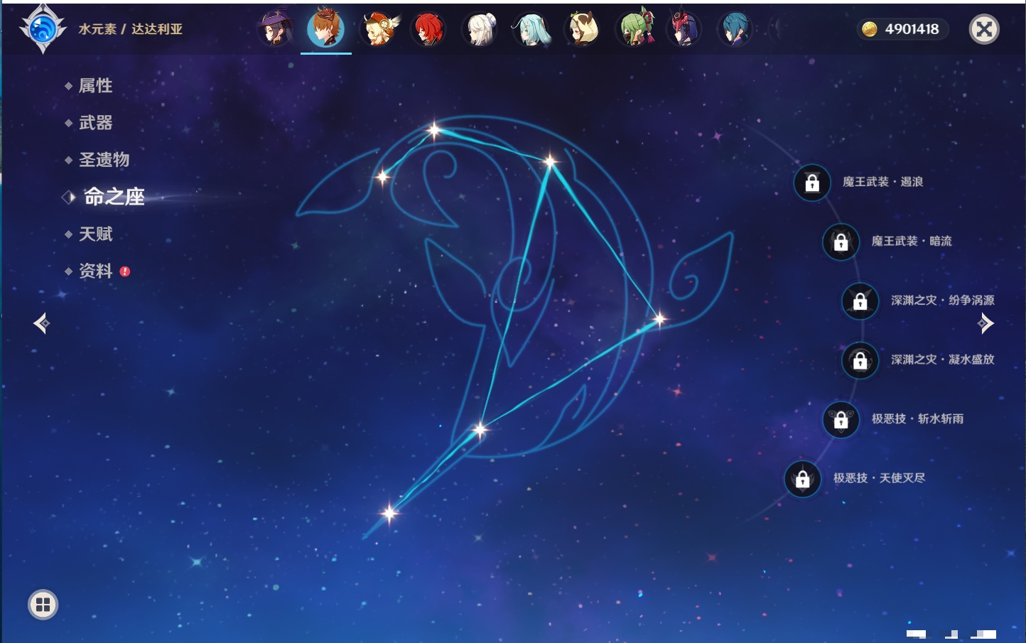The height and width of the screenshot is (643, 1026).
Task: Select the blonde avatar with red winged hat
Action: 378,29
